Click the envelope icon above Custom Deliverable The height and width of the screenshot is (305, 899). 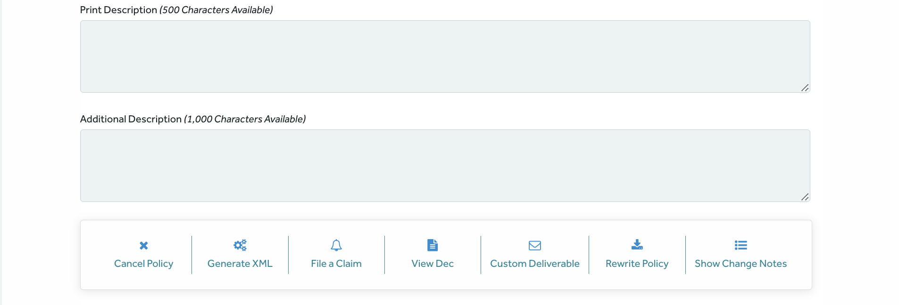coord(535,245)
